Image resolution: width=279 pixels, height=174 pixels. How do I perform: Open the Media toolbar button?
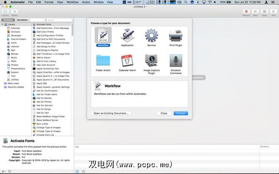[15, 12]
